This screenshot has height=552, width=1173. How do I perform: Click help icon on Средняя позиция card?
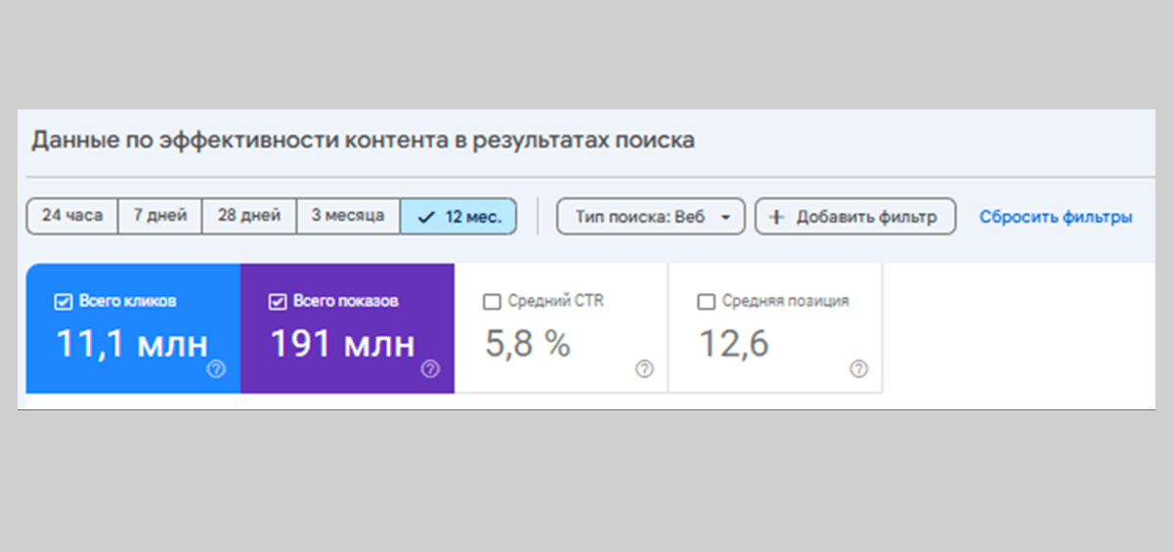pyautogui.click(x=858, y=369)
